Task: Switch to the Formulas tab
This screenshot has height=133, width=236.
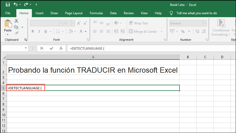Action: tap(96, 13)
